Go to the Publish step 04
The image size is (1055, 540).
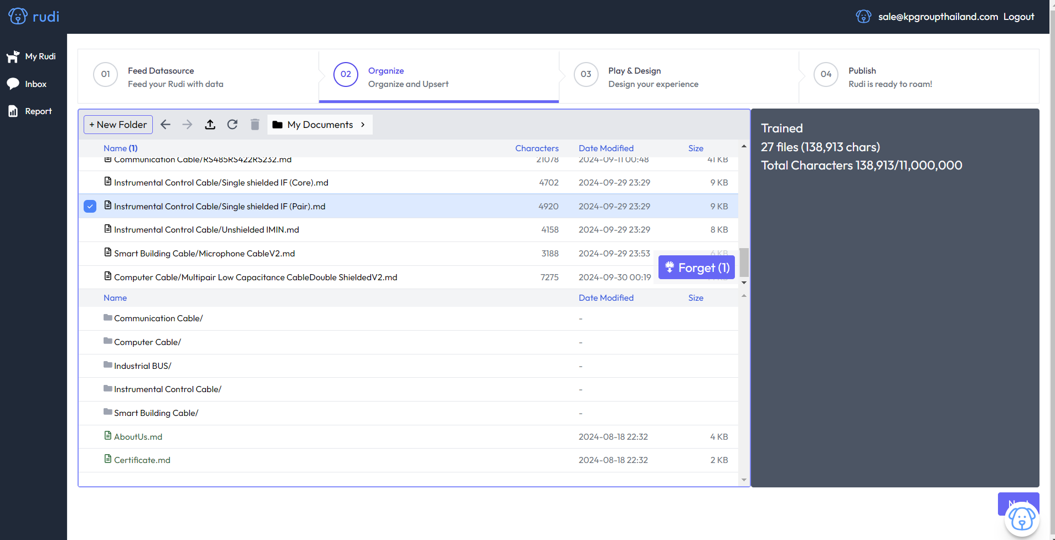click(x=919, y=76)
